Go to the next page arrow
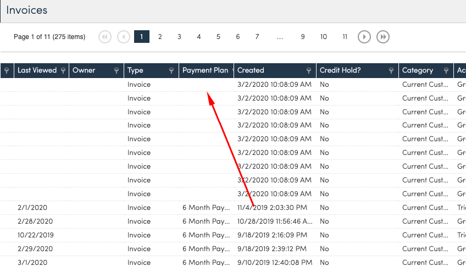This screenshot has width=466, height=266. pyautogui.click(x=364, y=37)
